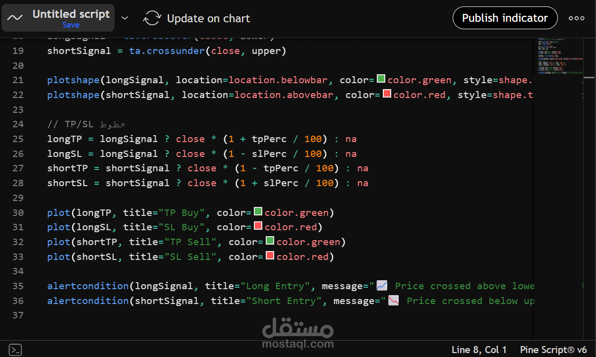Click green swatch on line 21 plotshape
This screenshot has width=596, height=357.
click(381, 79)
